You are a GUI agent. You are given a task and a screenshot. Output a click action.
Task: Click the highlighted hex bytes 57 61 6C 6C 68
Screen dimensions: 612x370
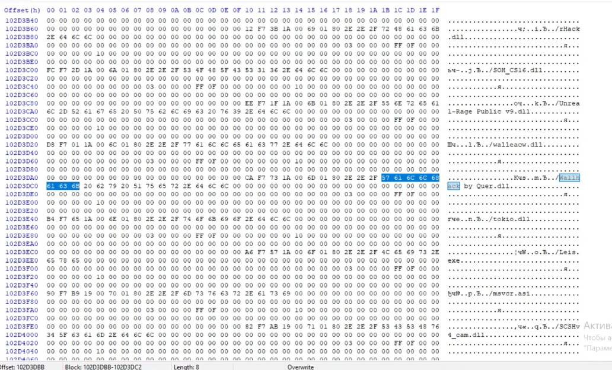click(x=410, y=177)
